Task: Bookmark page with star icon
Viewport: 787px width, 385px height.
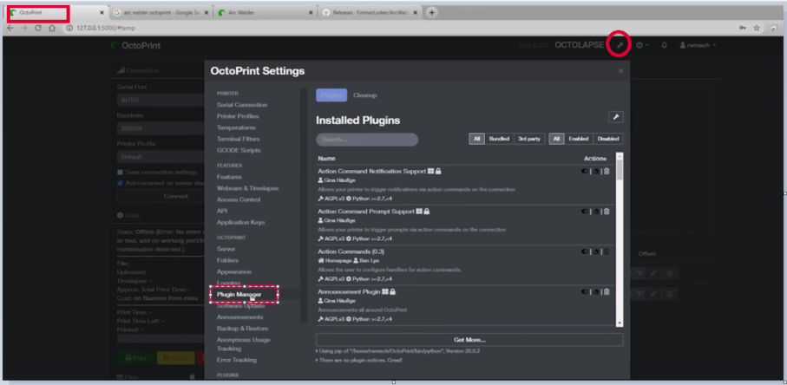Action: (x=757, y=28)
